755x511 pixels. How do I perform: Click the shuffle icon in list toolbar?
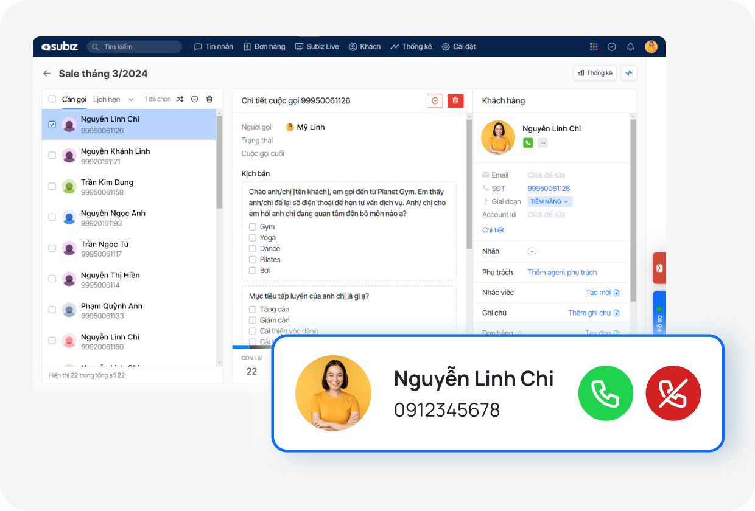tap(180, 99)
